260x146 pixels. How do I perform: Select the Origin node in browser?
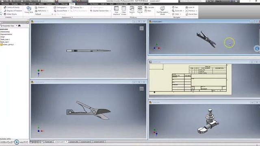(3, 37)
